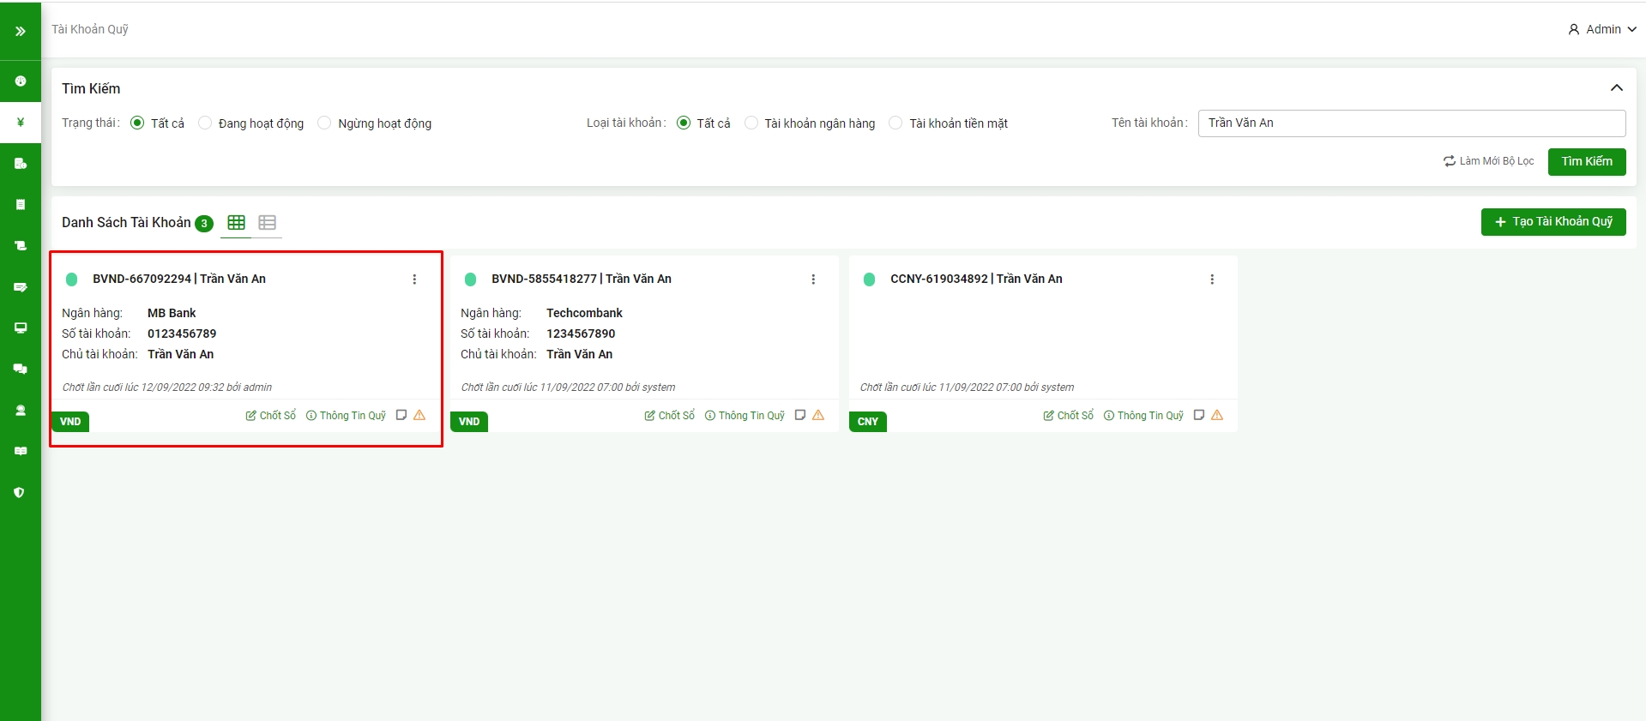Open the dashboard sidebar icon
The height and width of the screenshot is (721, 1646).
coord(20,81)
